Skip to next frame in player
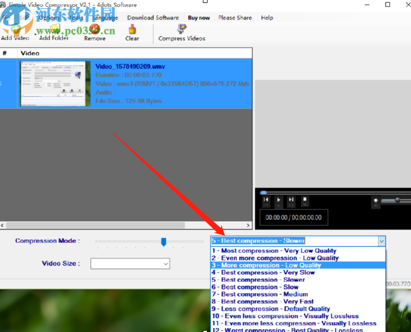The image size is (411, 332). [291, 200]
